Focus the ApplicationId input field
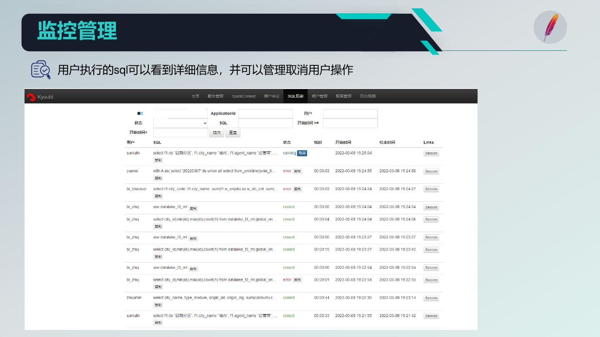 click(265, 114)
